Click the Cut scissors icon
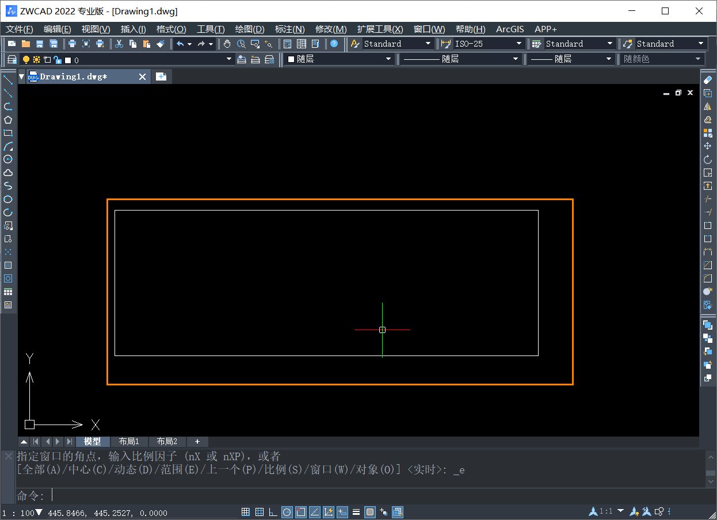 coord(119,44)
